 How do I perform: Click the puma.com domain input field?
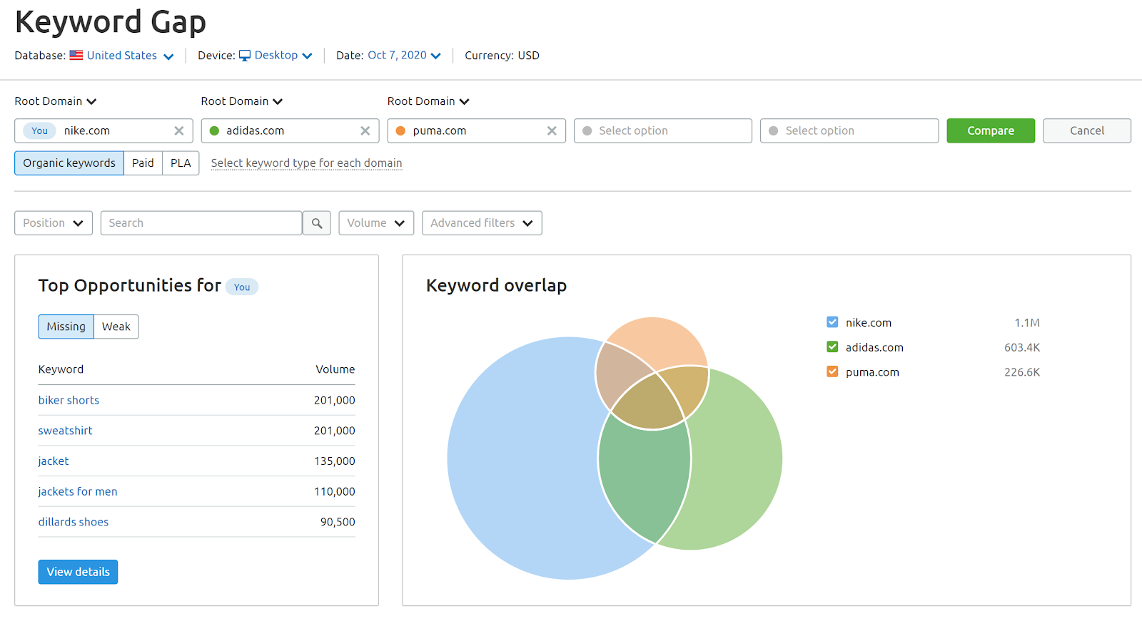click(x=476, y=130)
